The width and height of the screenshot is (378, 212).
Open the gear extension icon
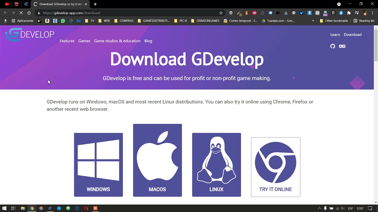pos(231,13)
